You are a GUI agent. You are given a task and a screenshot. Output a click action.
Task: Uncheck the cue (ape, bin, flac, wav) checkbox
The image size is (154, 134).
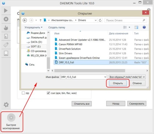pos(48,93)
